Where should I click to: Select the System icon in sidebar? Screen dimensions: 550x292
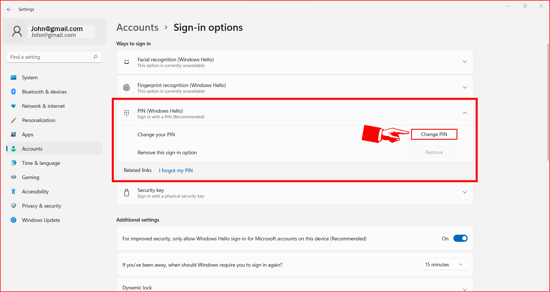click(13, 77)
